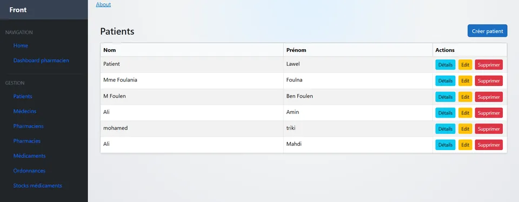This screenshot has width=519, height=202.
Task: Click the NAVIGATION section label
Action: 19,32
